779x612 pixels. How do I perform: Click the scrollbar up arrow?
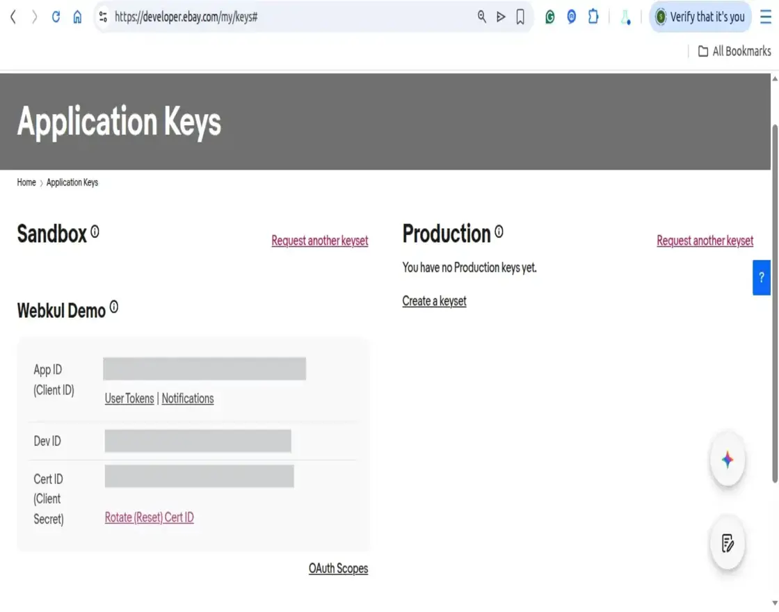775,79
